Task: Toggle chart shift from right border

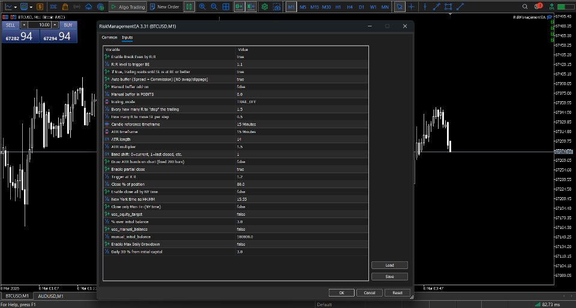Action: tap(251, 7)
